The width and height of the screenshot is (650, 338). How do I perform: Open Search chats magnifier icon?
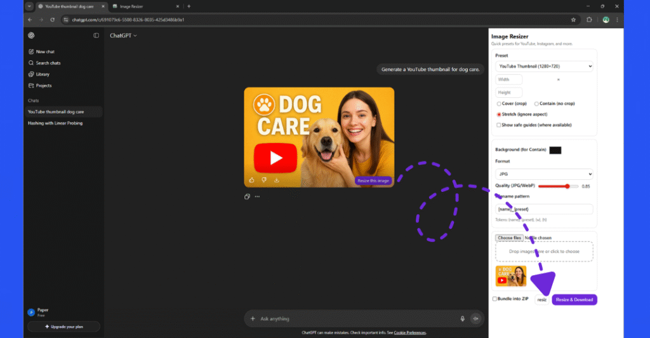pyautogui.click(x=30, y=63)
